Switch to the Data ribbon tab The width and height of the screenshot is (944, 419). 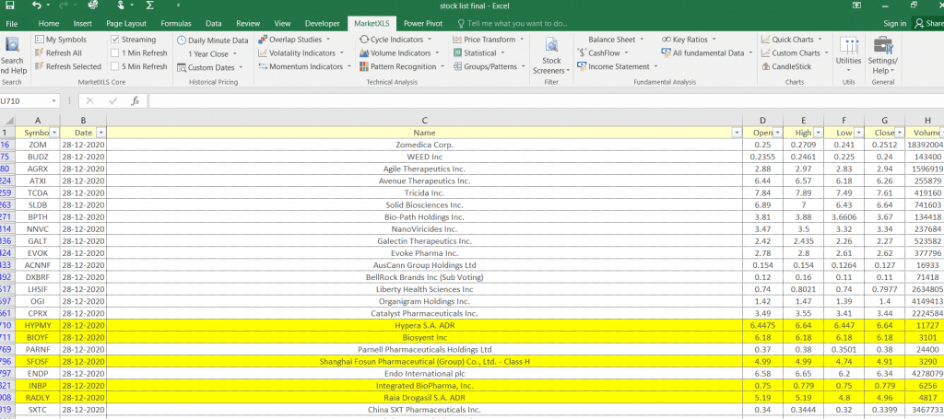213,23
